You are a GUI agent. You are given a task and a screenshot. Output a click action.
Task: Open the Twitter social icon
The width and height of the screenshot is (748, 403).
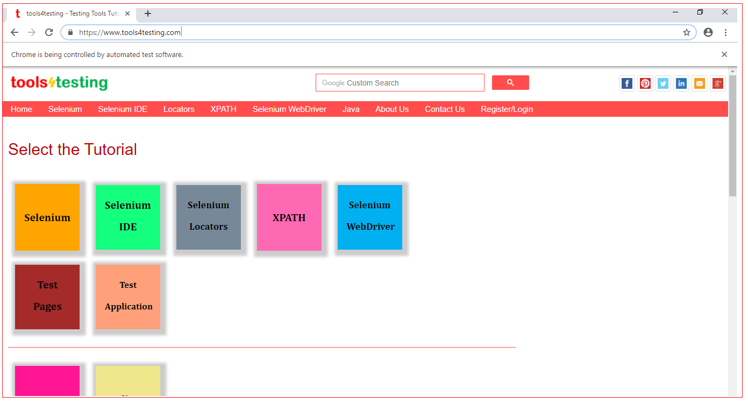[x=663, y=83]
